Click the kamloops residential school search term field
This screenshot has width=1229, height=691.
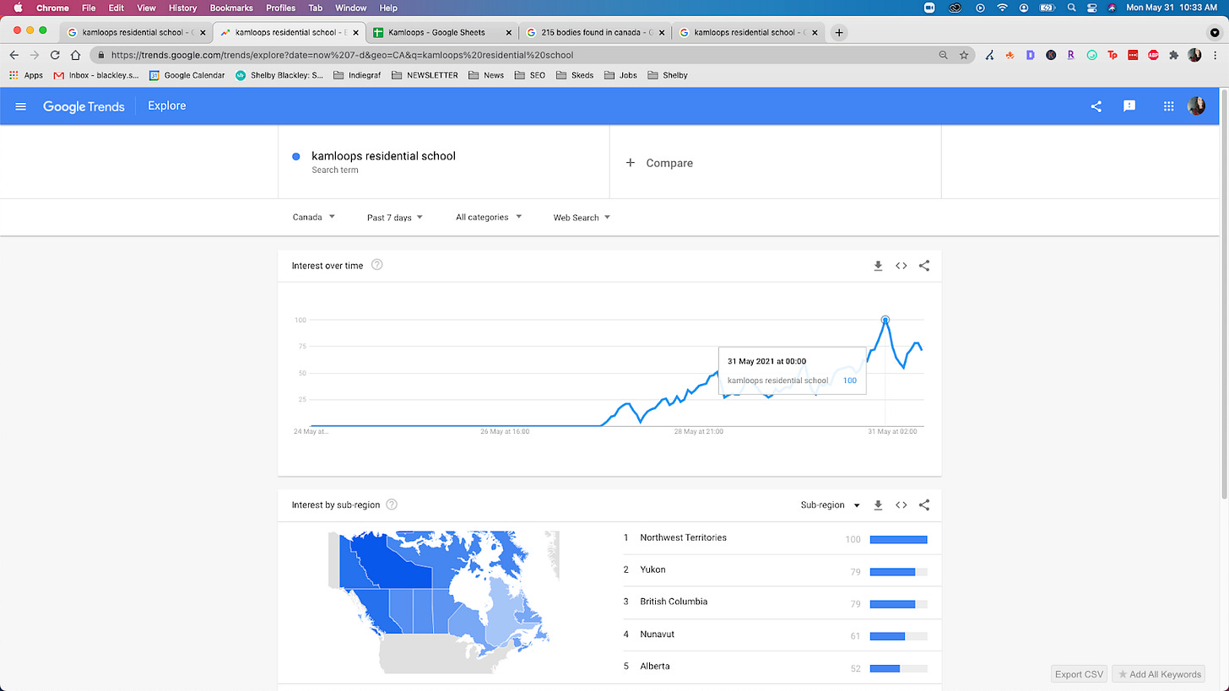[x=444, y=162]
